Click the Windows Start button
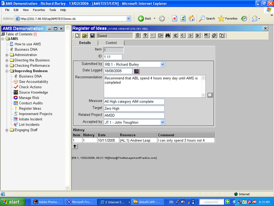 [x=13, y=202]
